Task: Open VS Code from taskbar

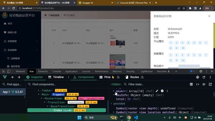Action: pos(136,118)
